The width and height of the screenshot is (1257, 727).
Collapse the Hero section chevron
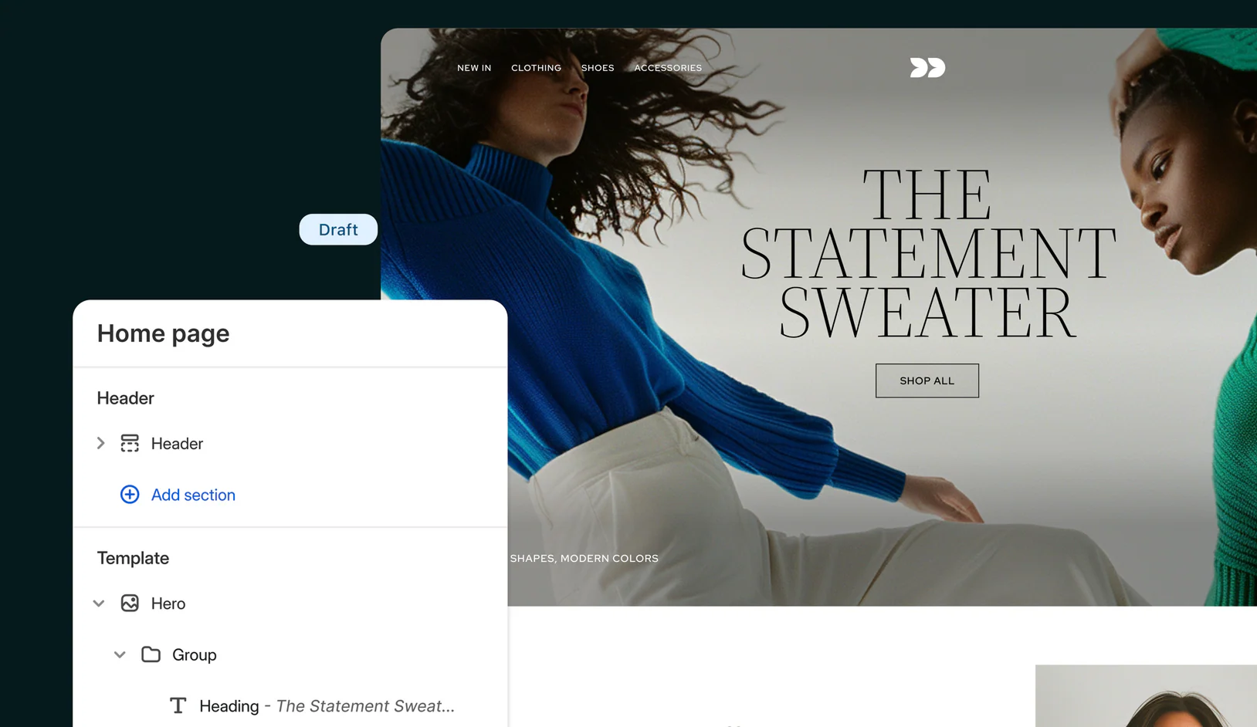click(x=99, y=604)
